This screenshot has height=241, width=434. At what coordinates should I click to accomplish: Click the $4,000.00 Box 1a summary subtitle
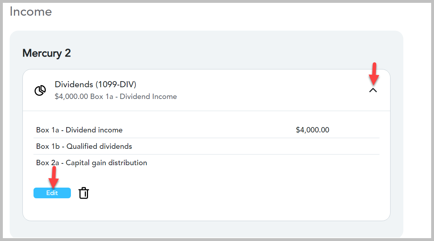(x=116, y=96)
